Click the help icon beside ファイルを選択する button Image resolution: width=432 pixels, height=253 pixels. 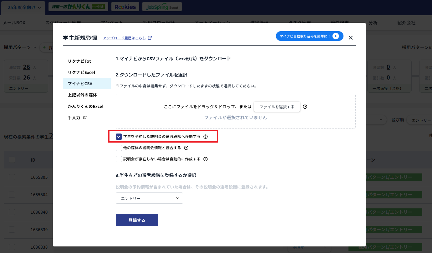305,107
